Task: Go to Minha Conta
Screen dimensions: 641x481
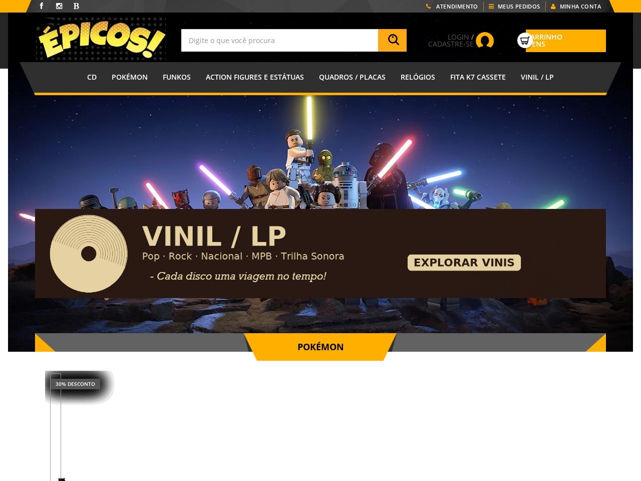Action: pos(576,7)
